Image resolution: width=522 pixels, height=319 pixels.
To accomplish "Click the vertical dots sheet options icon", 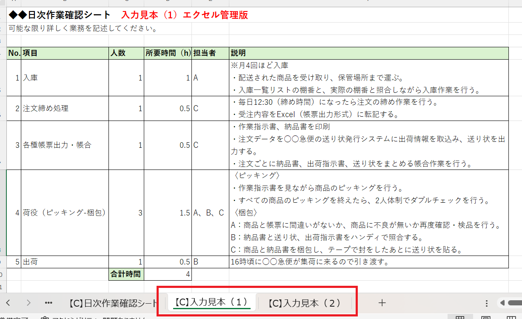I will 487,303.
